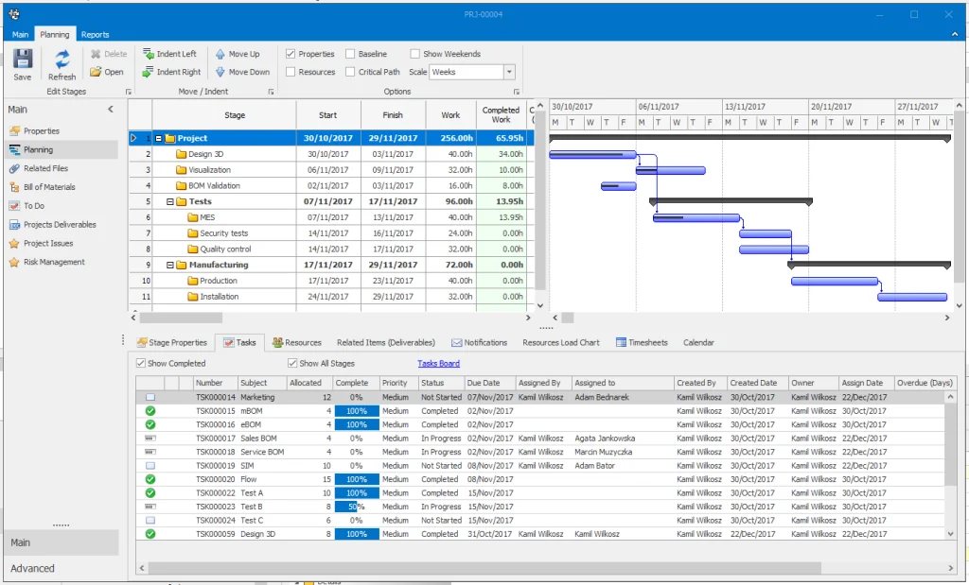969x585 pixels.
Task: Toggle Show Weekends on
Action: [x=414, y=54]
